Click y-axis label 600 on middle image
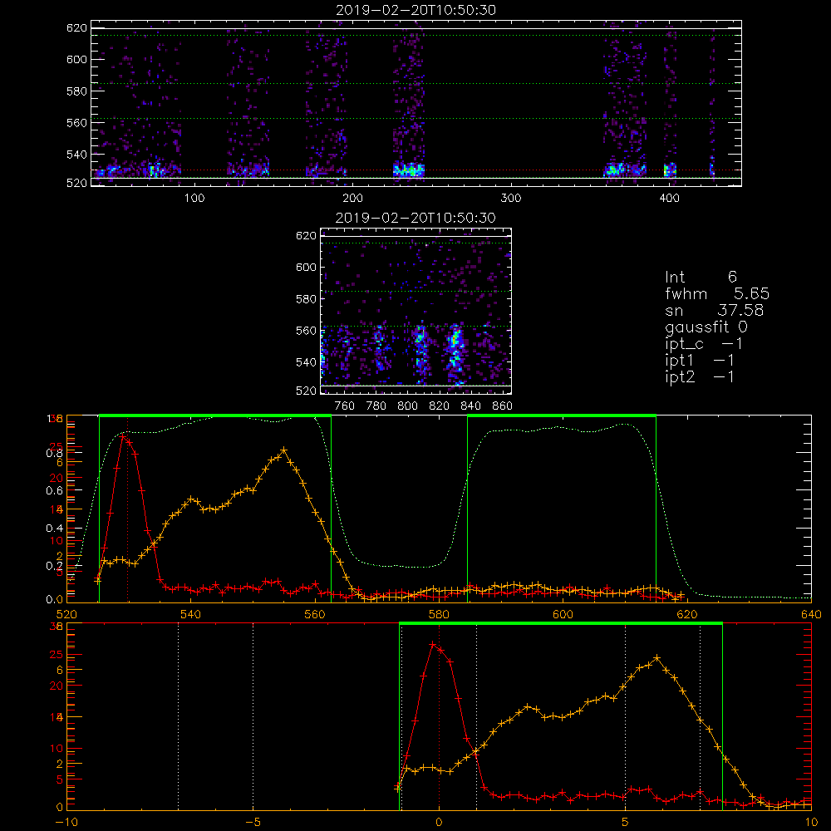The width and height of the screenshot is (831, 831). [x=306, y=267]
